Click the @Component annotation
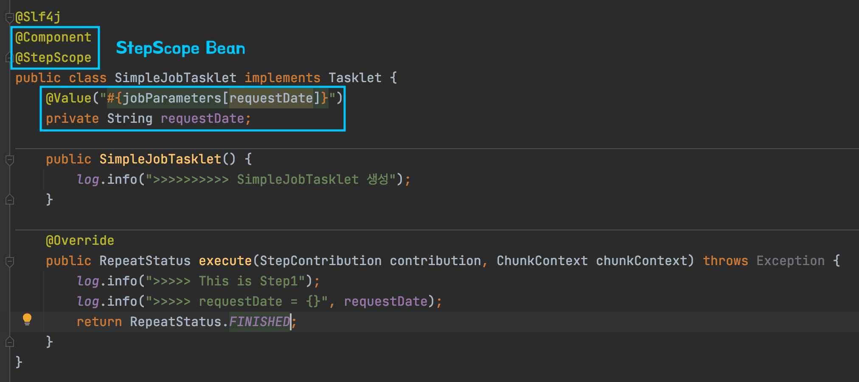Viewport: 859px width, 382px height. [53, 37]
